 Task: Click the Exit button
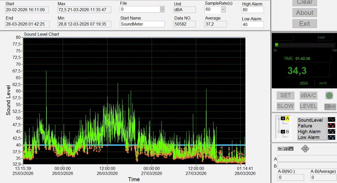pos(304,24)
